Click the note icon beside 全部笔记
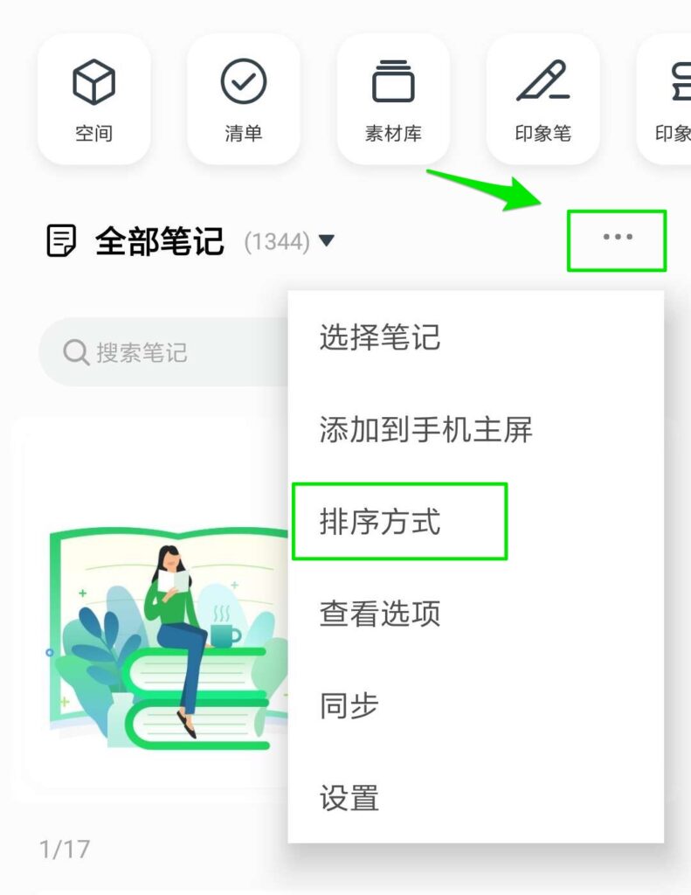 pyautogui.click(x=61, y=240)
